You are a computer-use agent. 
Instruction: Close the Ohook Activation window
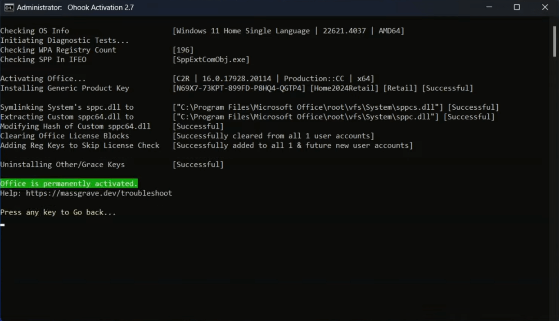click(x=545, y=7)
